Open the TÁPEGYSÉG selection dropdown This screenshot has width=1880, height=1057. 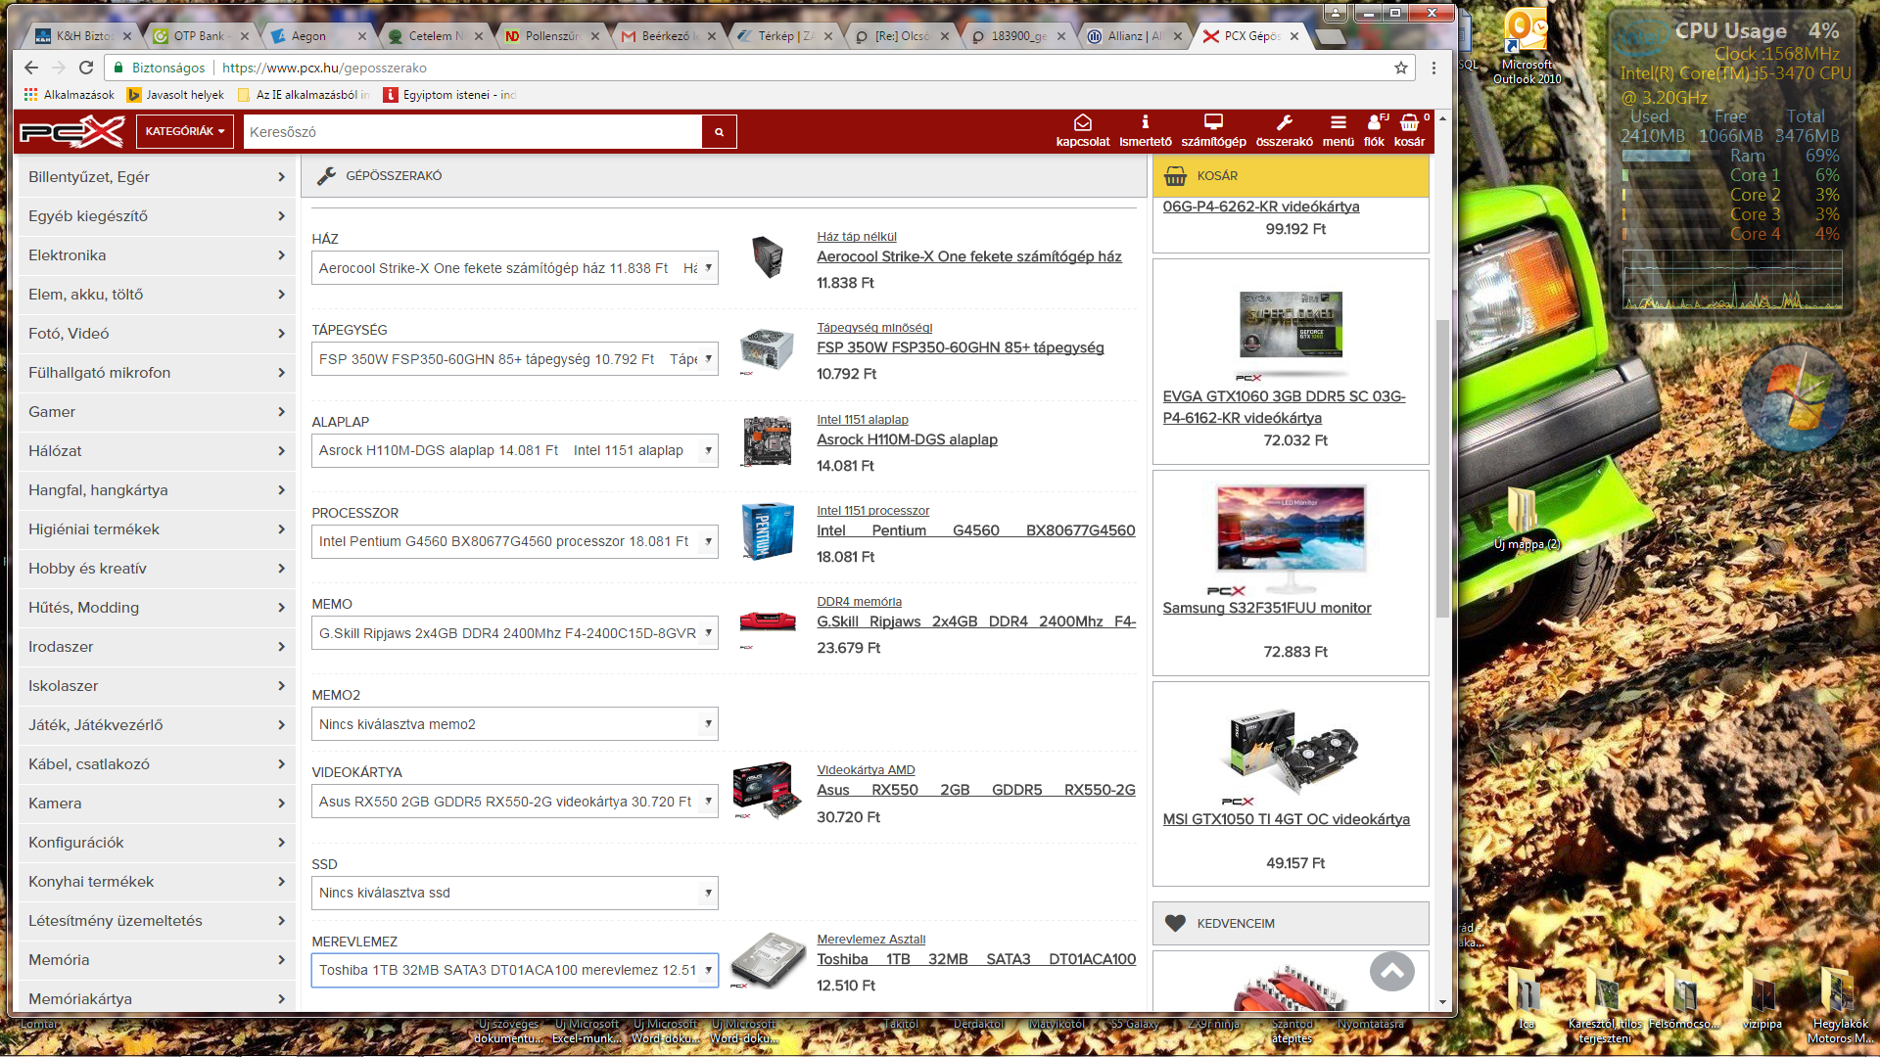click(515, 359)
